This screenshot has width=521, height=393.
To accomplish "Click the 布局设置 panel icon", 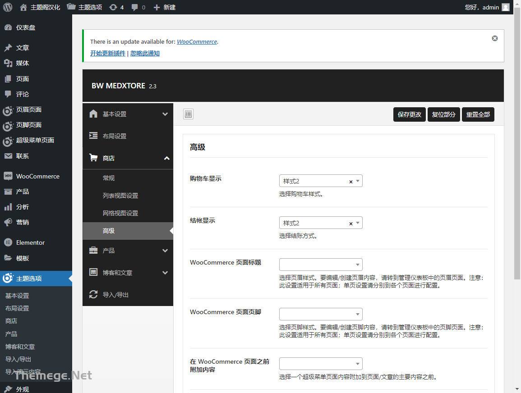I will click(x=93, y=136).
